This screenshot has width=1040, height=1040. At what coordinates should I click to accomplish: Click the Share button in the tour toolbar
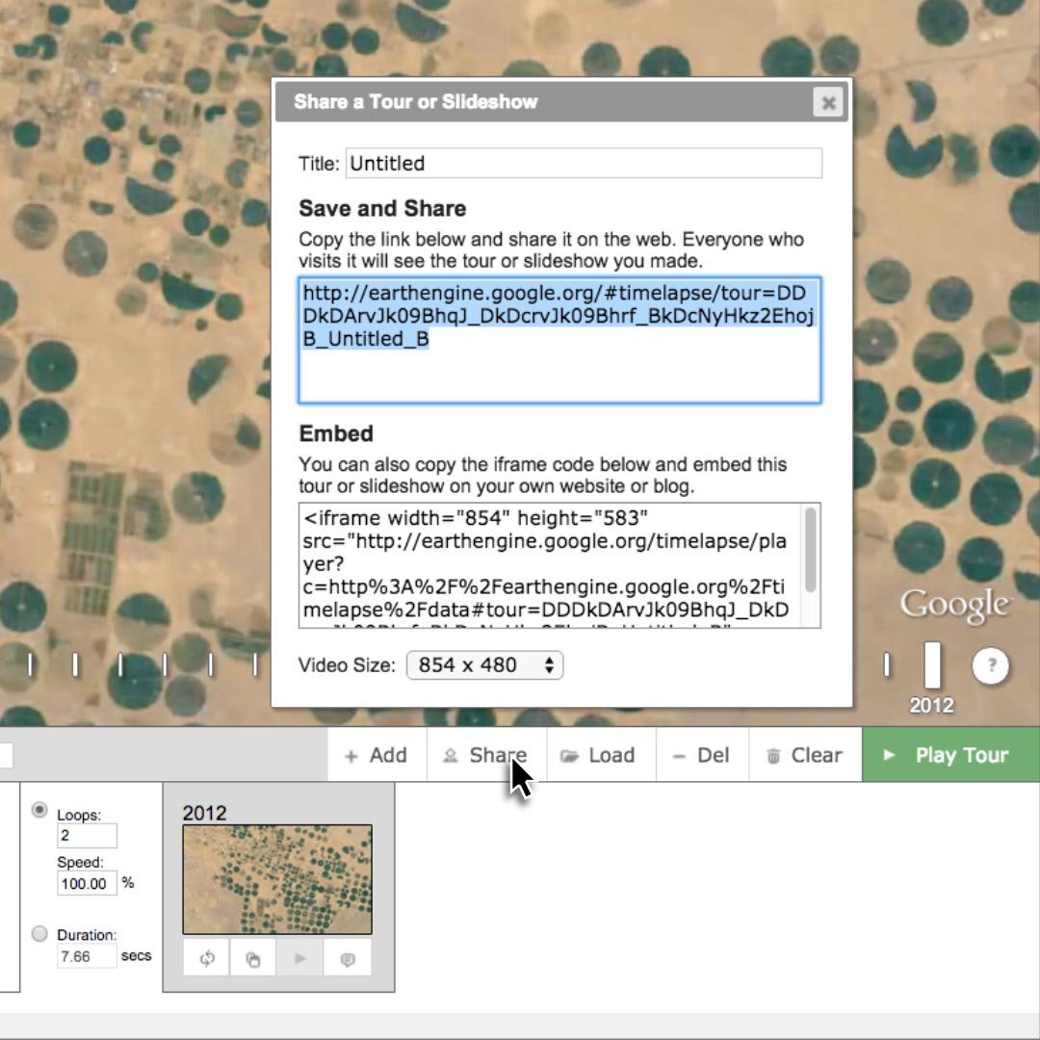tap(487, 755)
